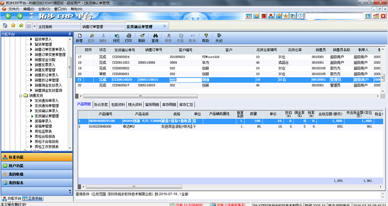Open the 我的收藏 panel section
Viewport: 388px width, 206px height.
[36, 174]
